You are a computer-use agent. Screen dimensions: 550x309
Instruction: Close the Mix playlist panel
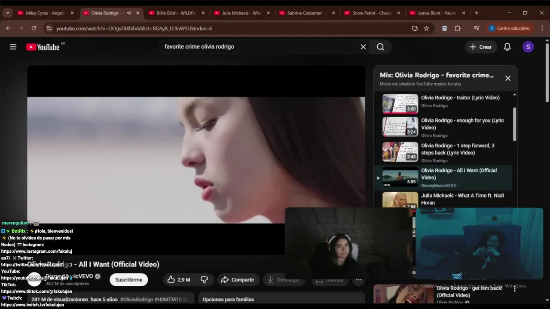click(x=507, y=78)
